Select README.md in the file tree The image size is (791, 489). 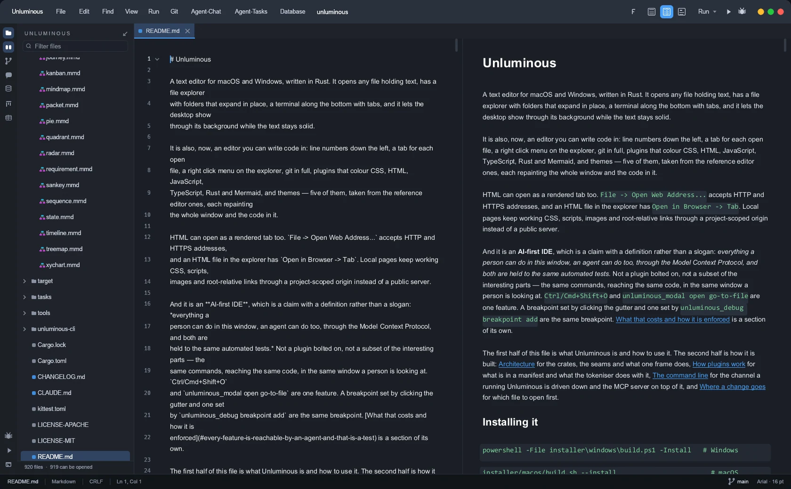coord(75,457)
